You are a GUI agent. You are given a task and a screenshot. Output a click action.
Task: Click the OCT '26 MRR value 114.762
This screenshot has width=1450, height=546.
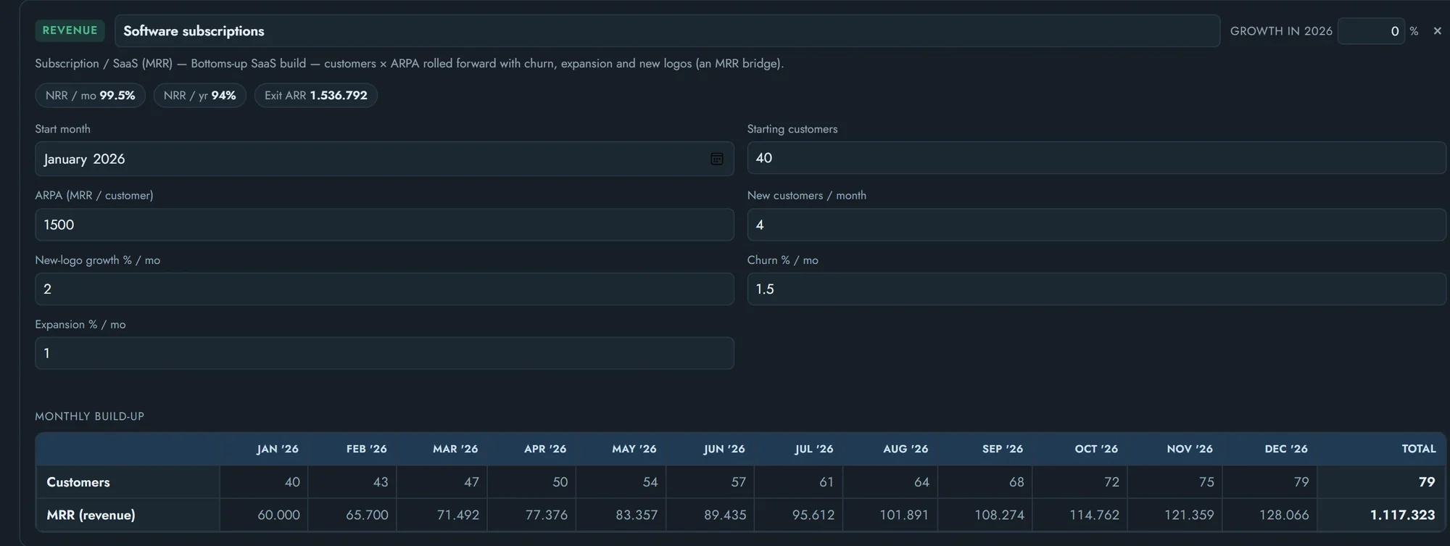pyautogui.click(x=1095, y=515)
